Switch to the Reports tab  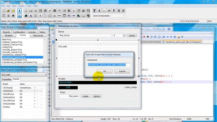[6, 32]
